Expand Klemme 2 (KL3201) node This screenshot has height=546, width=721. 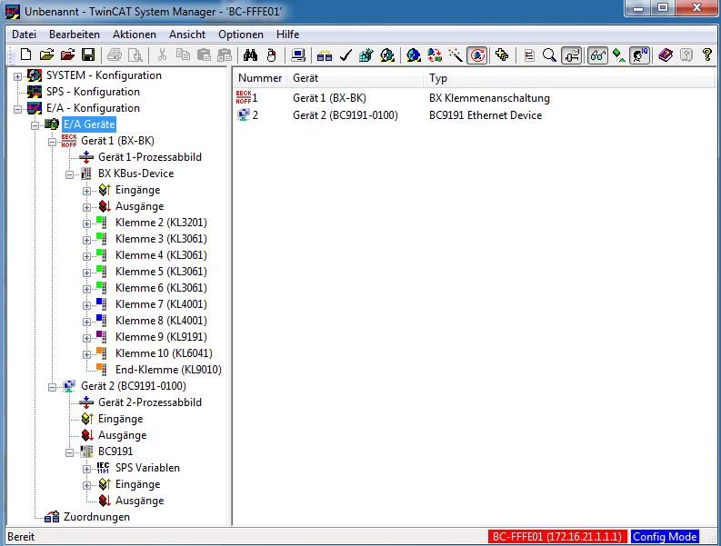86,223
